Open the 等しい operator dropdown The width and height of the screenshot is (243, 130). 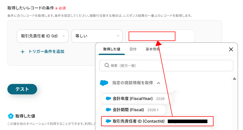(x=97, y=36)
